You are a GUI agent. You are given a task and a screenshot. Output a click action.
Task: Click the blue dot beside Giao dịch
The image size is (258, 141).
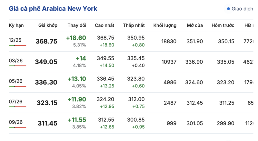[x=229, y=9]
